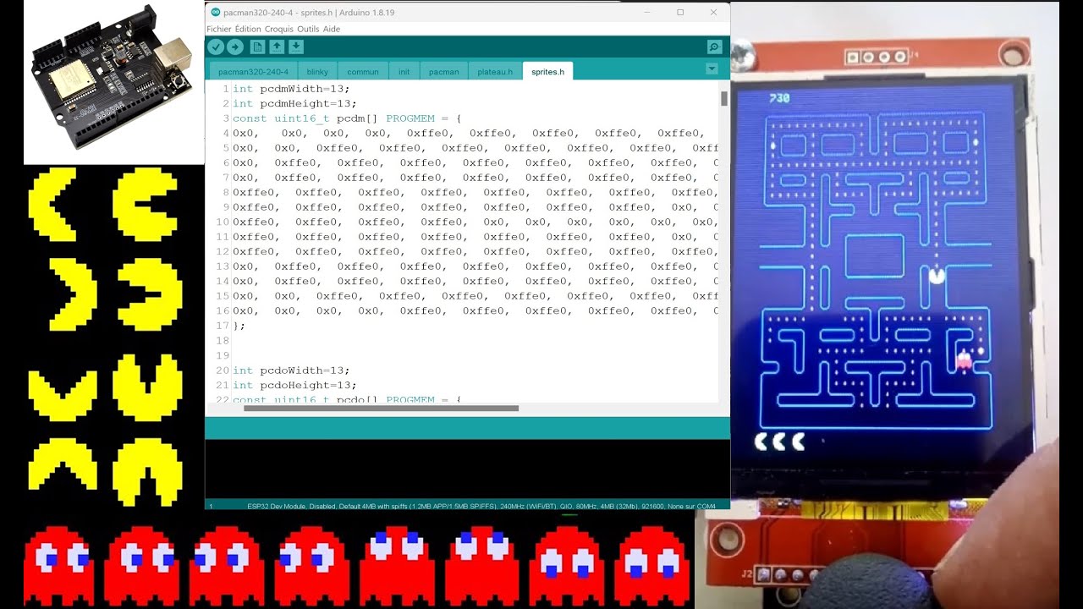Viewport: 1083px width, 609px height.
Task: Close the Arduino window
Action: tap(713, 13)
